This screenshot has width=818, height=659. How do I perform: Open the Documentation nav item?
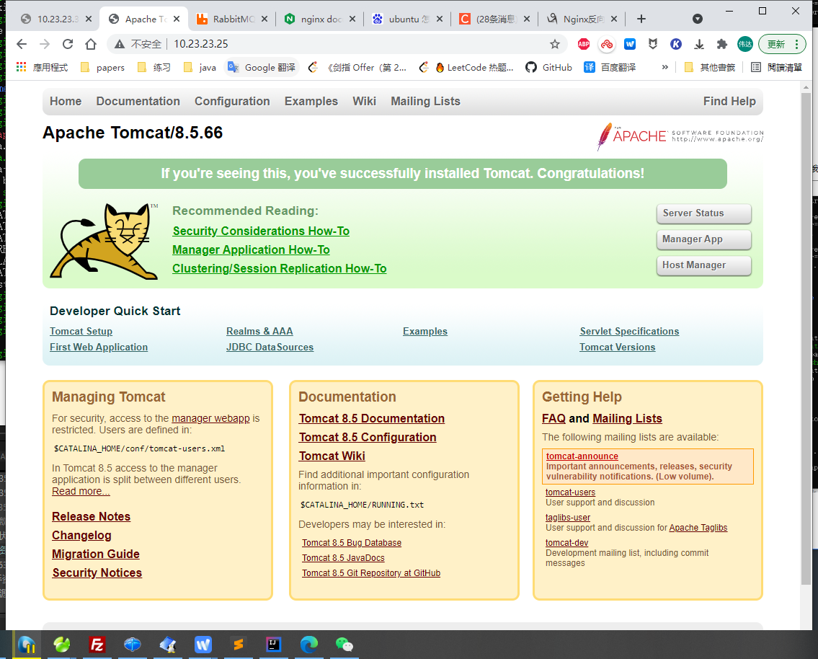[138, 101]
